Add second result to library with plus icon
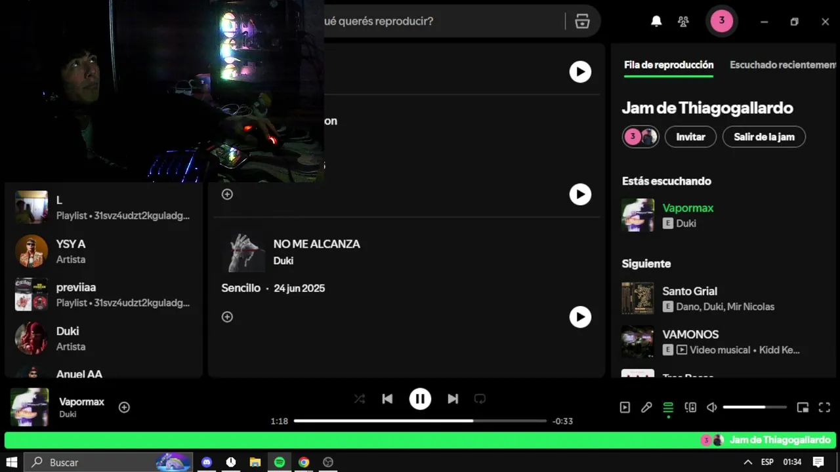 coord(227,194)
